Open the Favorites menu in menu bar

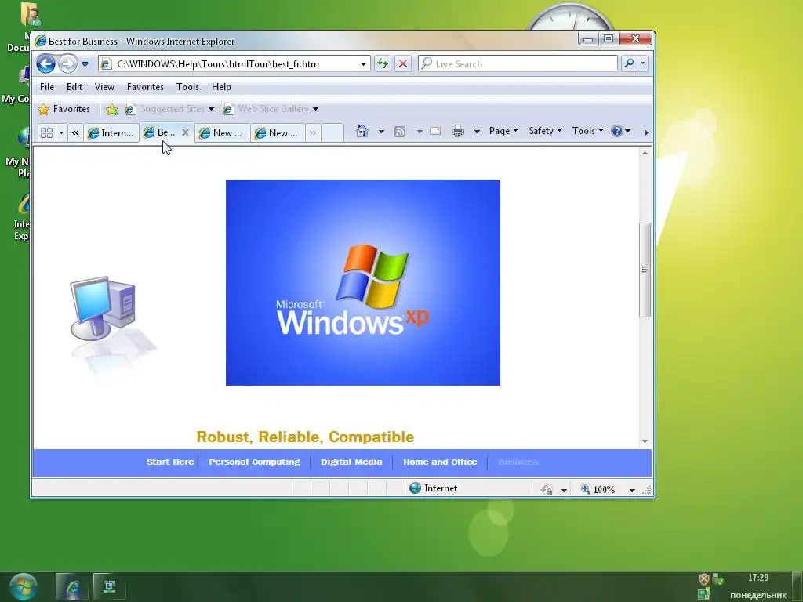(x=145, y=87)
